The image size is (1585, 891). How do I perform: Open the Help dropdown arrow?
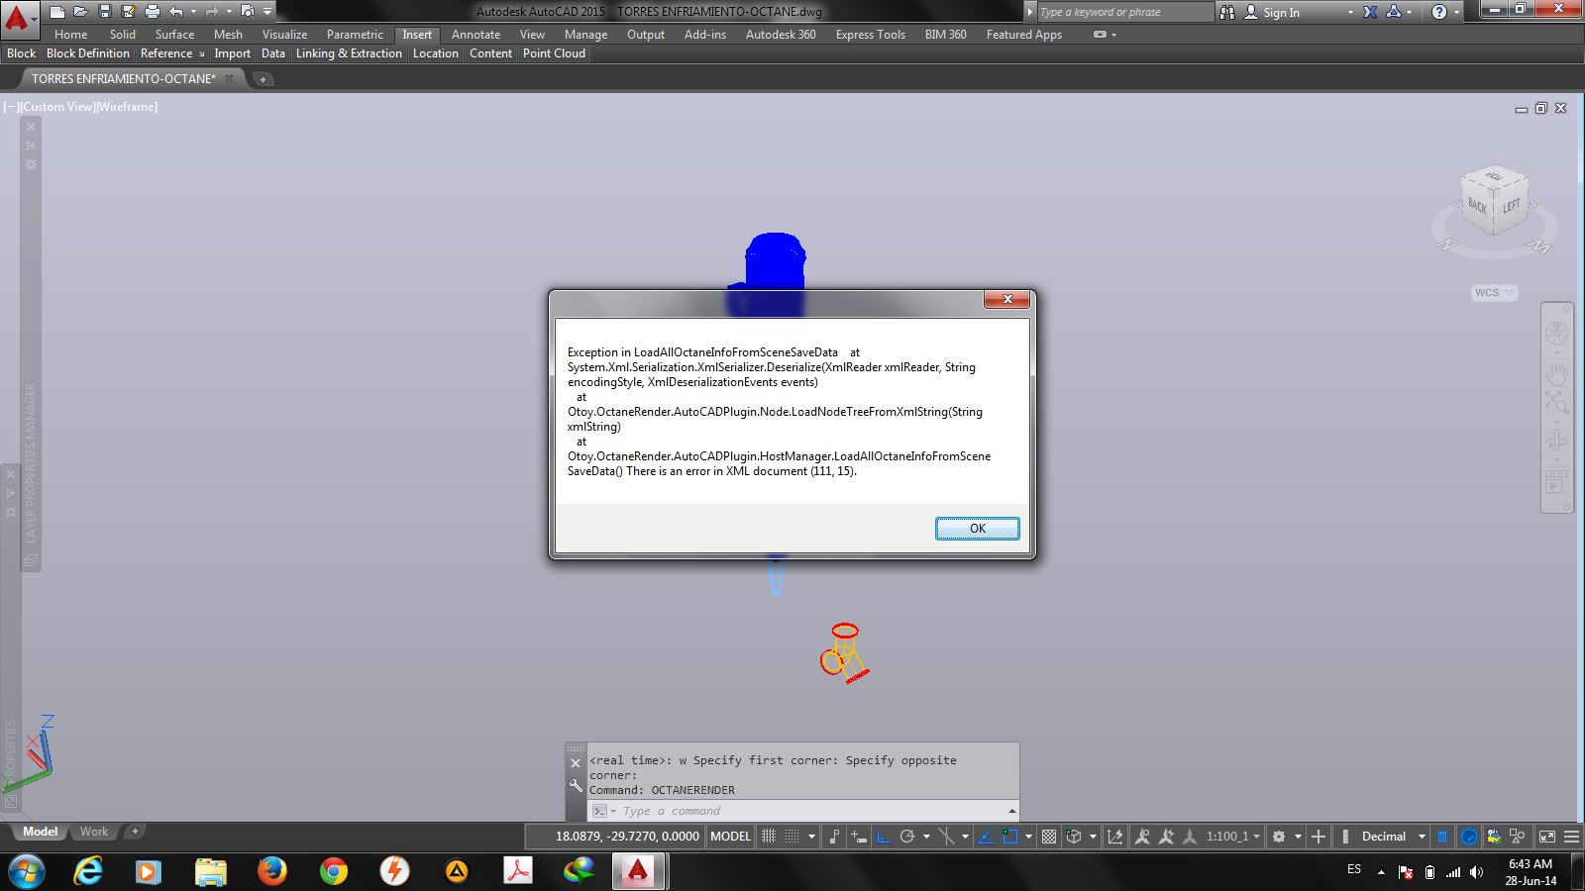click(x=1456, y=13)
